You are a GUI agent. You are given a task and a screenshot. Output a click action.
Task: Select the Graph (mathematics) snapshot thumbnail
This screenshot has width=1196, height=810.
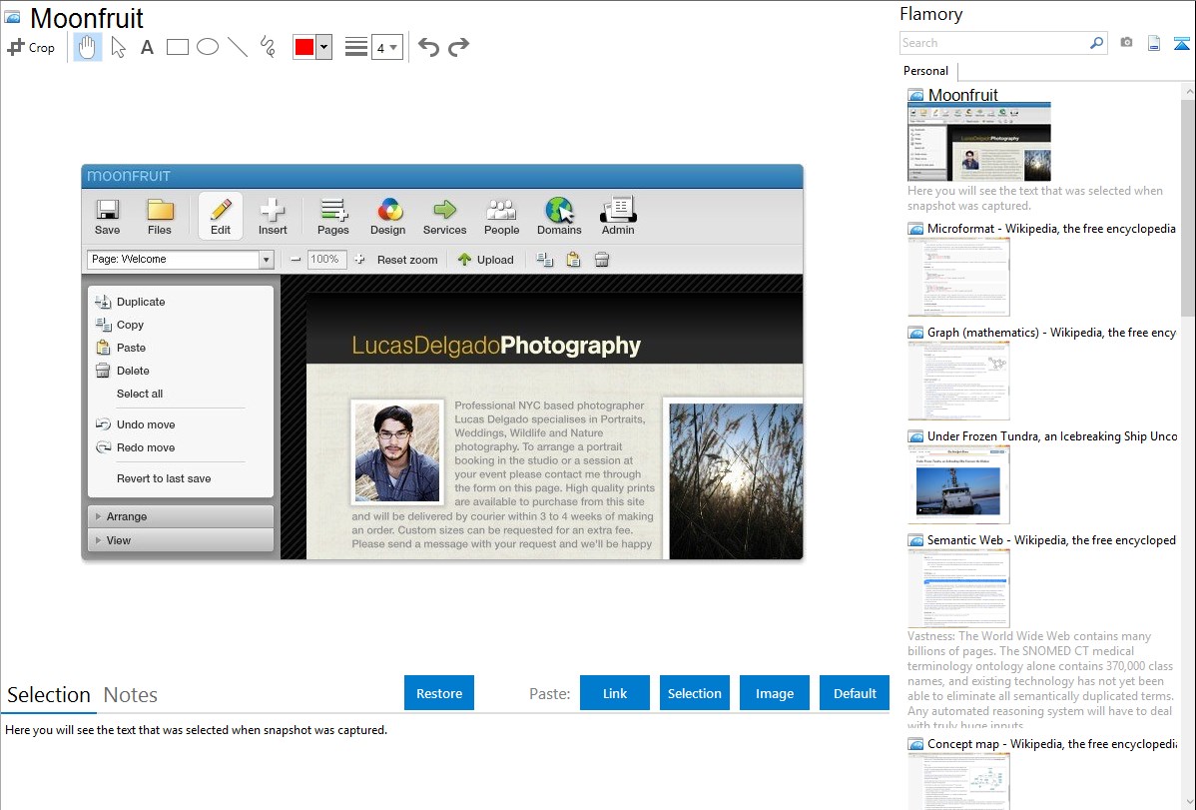[x=958, y=381]
